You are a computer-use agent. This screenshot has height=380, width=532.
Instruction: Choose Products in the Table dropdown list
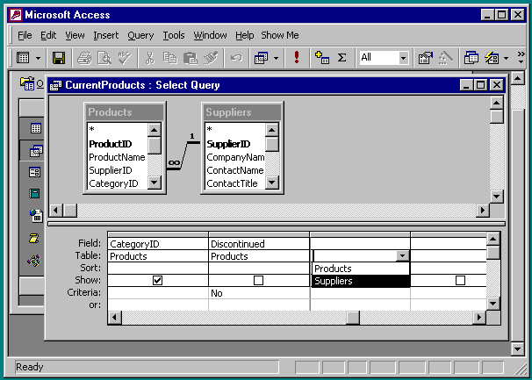[x=360, y=269]
